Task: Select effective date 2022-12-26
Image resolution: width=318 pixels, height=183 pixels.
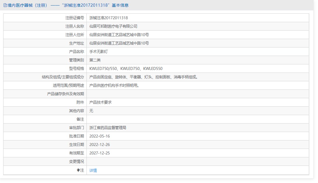Action: [100, 145]
